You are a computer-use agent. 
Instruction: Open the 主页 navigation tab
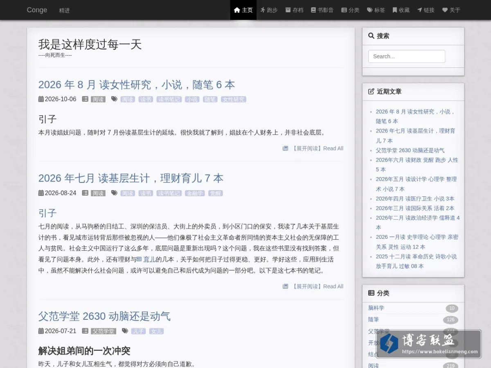point(243,10)
